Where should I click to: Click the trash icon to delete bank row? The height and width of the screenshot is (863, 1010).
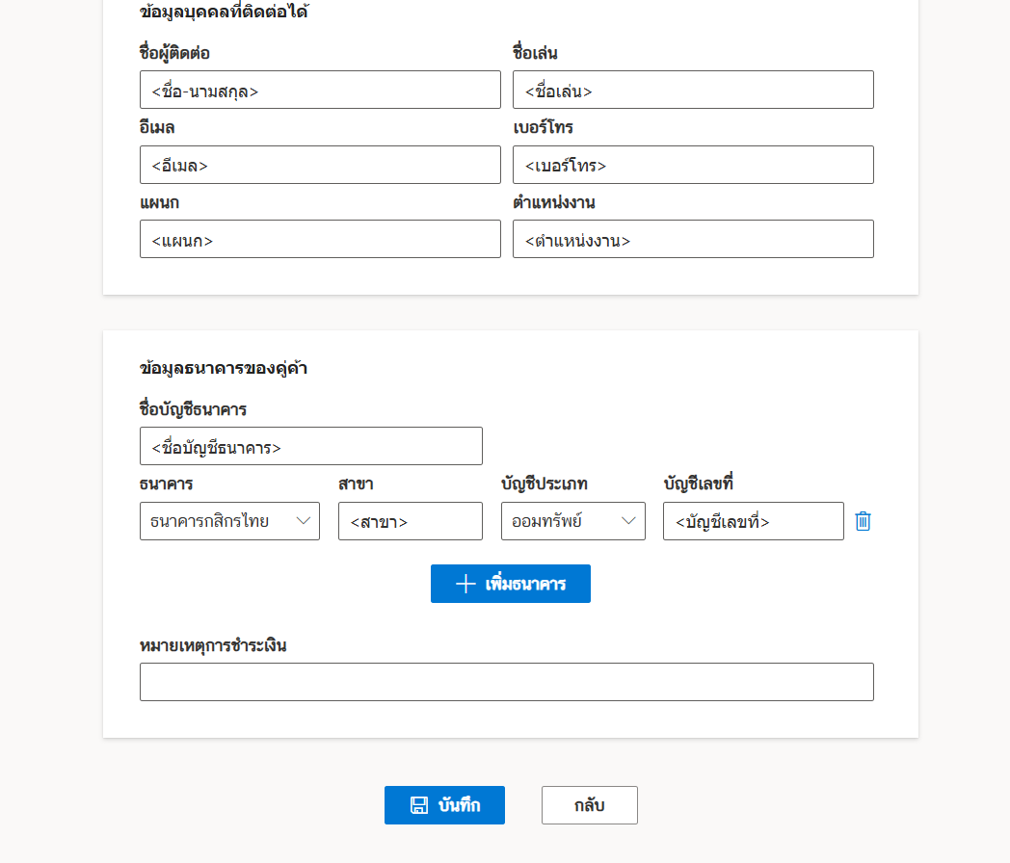click(x=863, y=521)
